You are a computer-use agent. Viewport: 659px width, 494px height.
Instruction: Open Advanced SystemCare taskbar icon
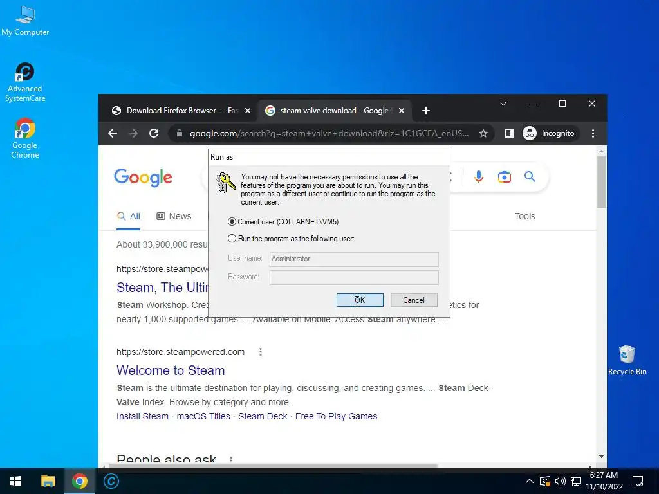(111, 481)
